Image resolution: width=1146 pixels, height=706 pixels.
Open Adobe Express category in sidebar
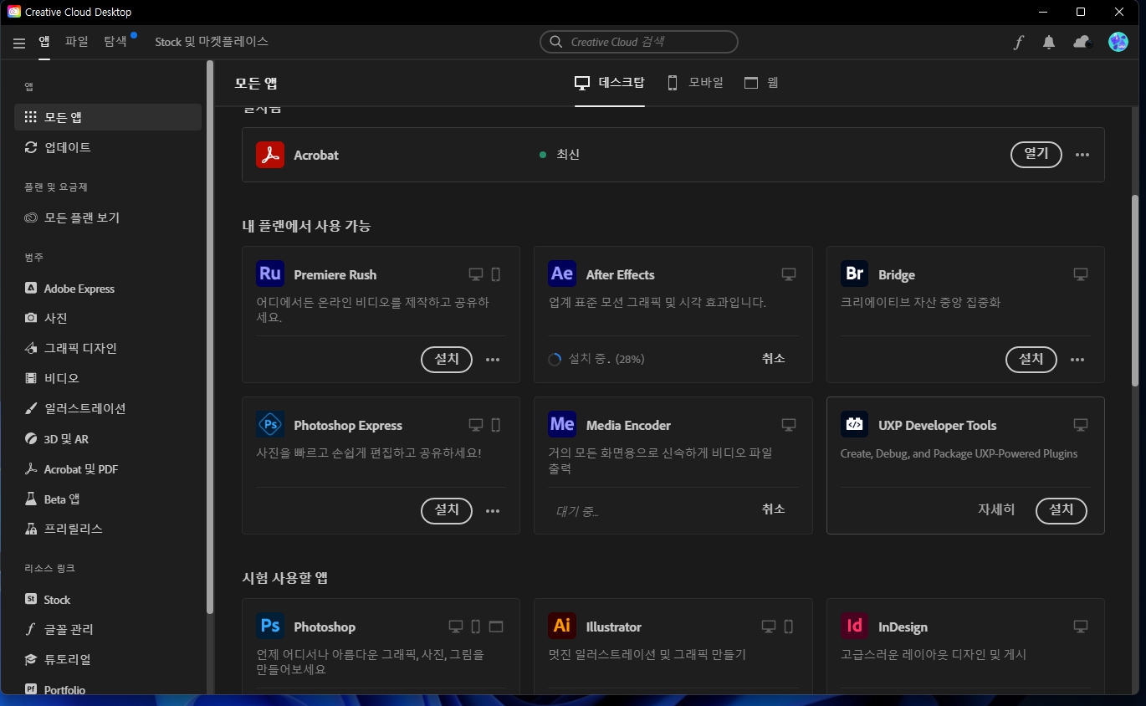[x=108, y=289]
